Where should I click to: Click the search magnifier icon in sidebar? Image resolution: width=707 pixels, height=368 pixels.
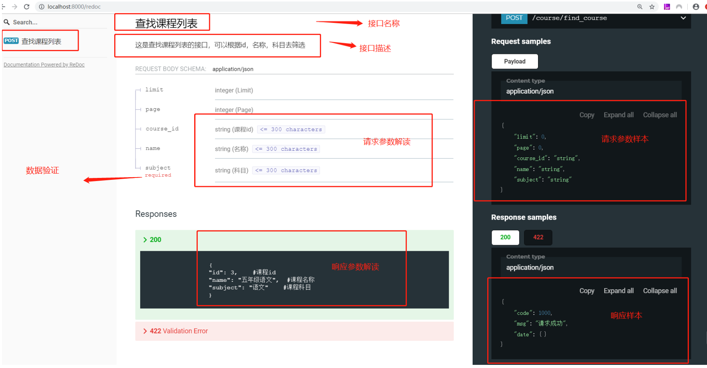(x=7, y=22)
